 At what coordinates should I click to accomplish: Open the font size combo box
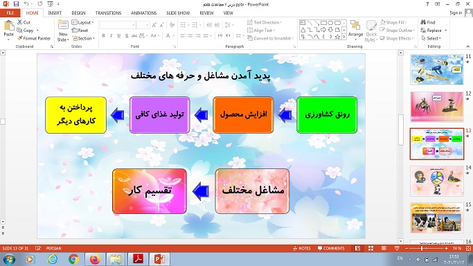coord(143,25)
